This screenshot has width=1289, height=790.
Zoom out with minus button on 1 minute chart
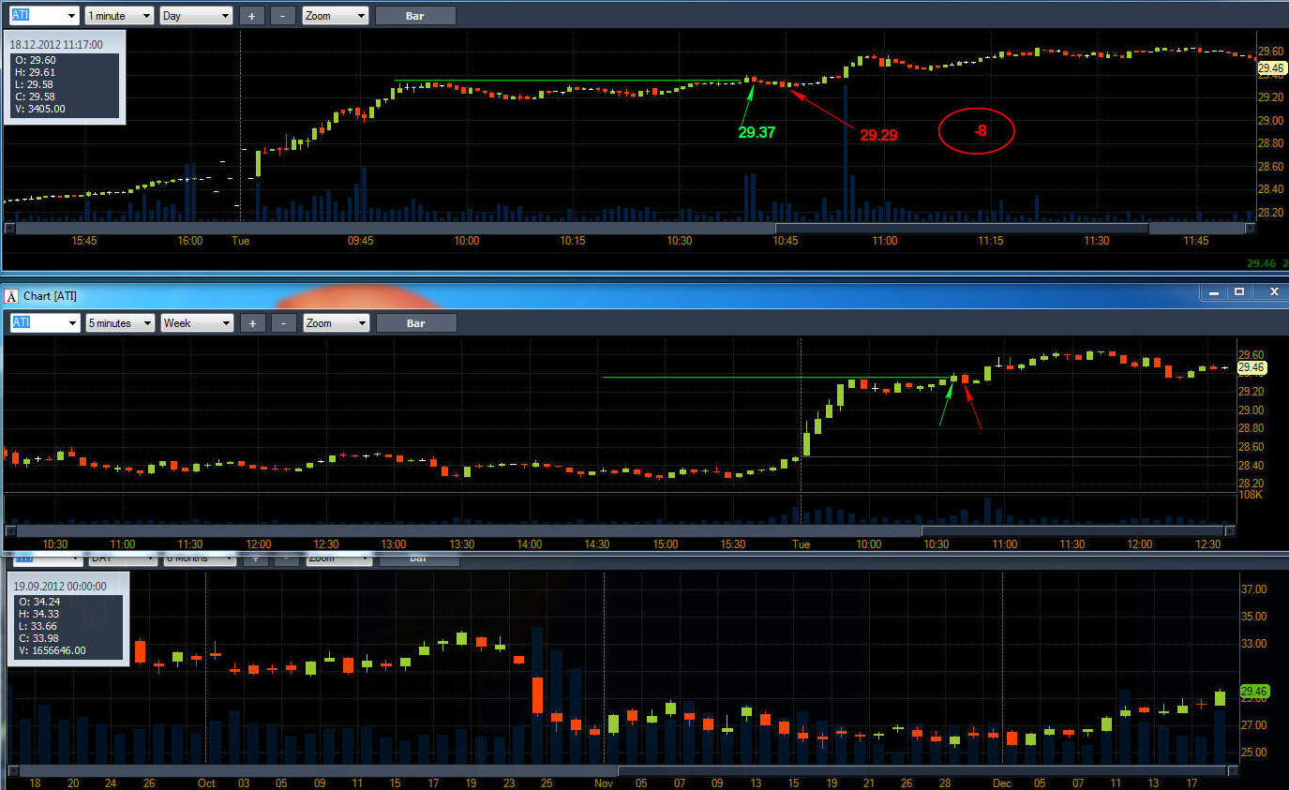point(282,16)
